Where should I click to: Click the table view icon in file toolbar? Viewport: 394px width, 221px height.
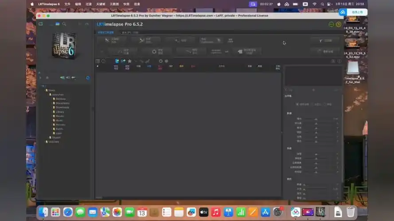coord(98,61)
